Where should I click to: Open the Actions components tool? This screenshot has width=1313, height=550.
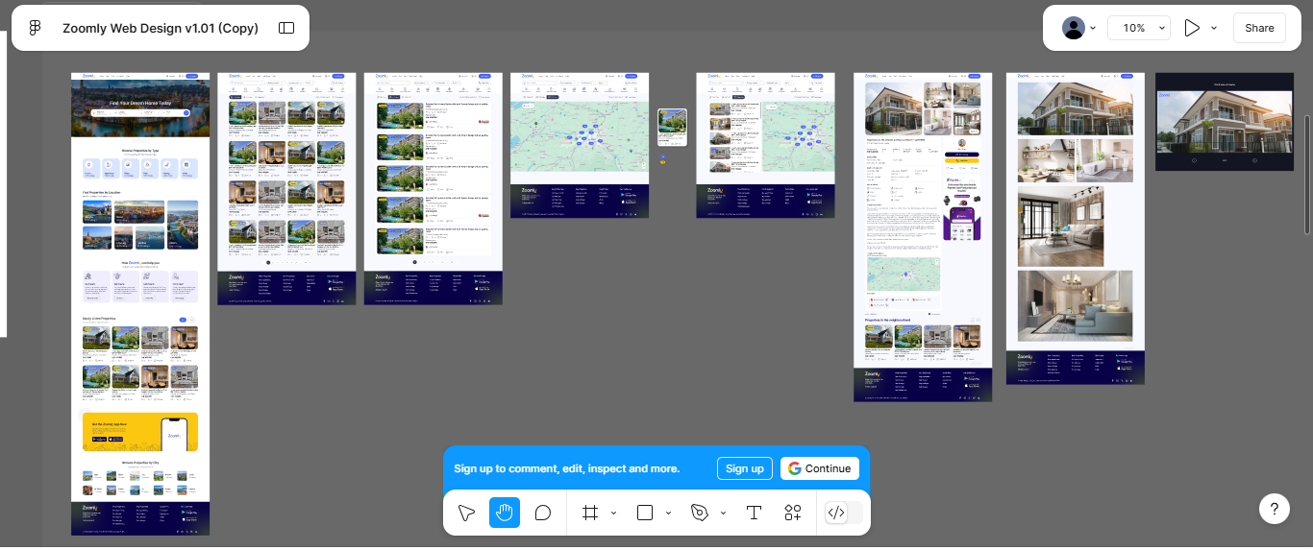(792, 513)
